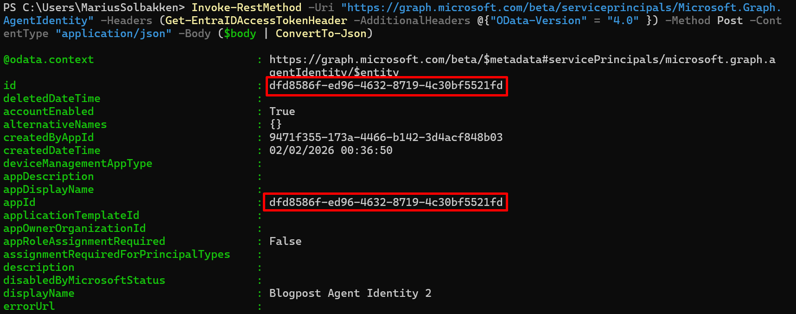Click the highlighted appId GUID value
Viewport: 796px width, 314px height.
(386, 203)
